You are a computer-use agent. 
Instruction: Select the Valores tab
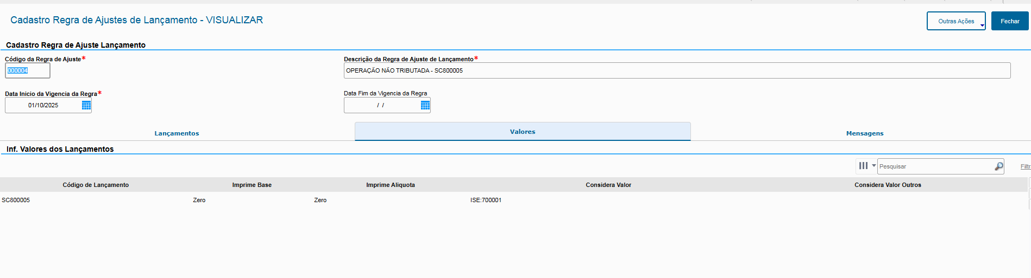522,132
